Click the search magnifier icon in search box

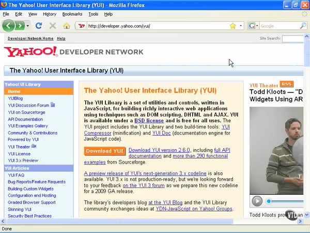click(303, 25)
